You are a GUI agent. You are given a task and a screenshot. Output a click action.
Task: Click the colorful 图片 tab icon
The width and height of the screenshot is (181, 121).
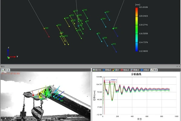114,70
